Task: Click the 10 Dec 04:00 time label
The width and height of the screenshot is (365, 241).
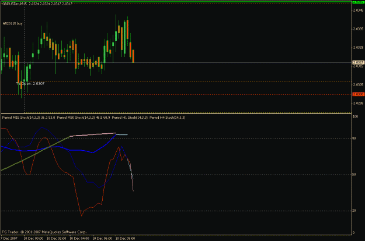Action: point(79,239)
